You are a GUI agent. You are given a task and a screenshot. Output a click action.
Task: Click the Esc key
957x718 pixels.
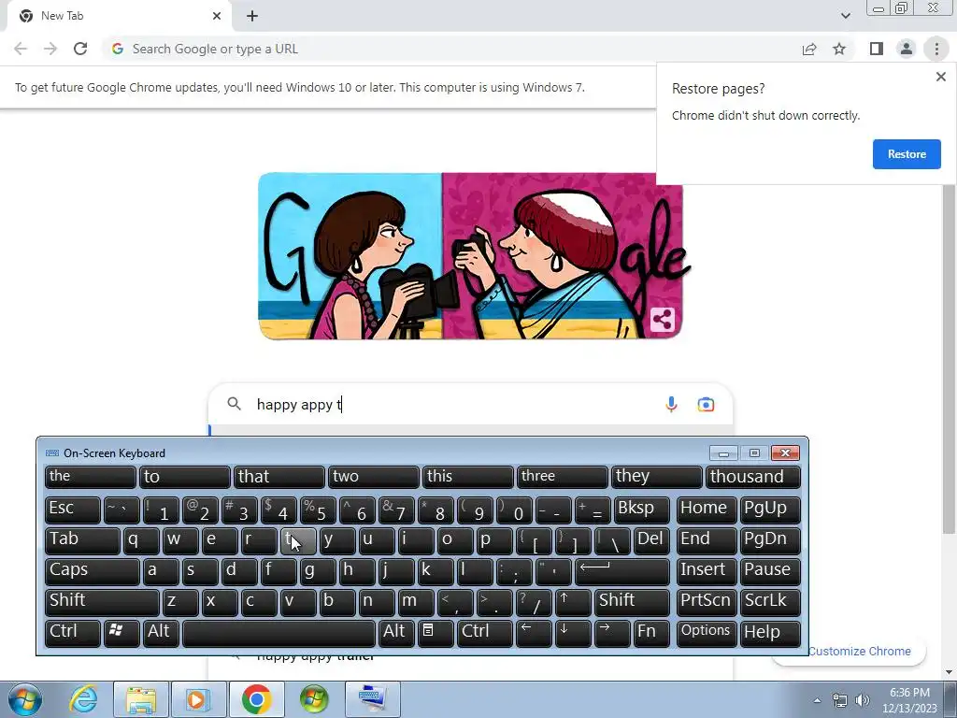[x=73, y=510]
